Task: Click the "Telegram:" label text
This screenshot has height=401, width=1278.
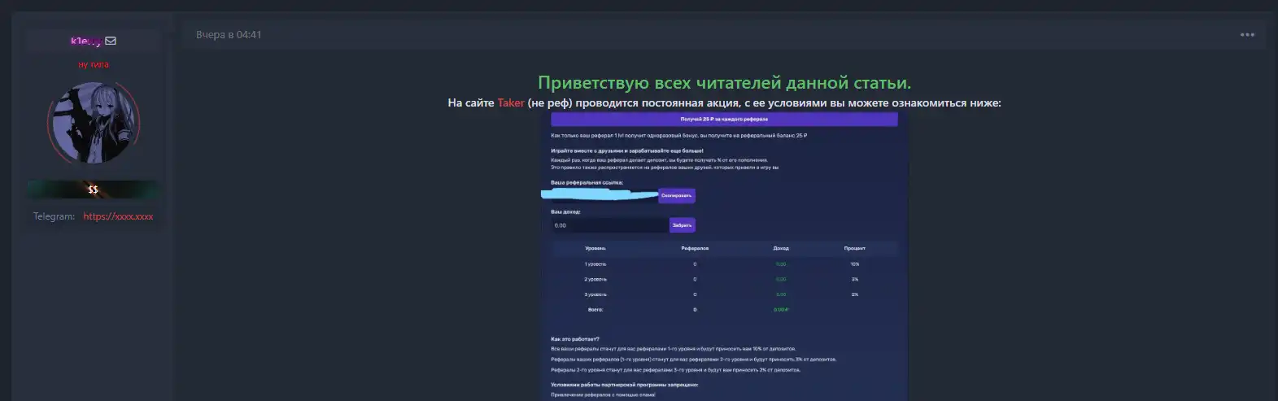Action: [x=54, y=216]
